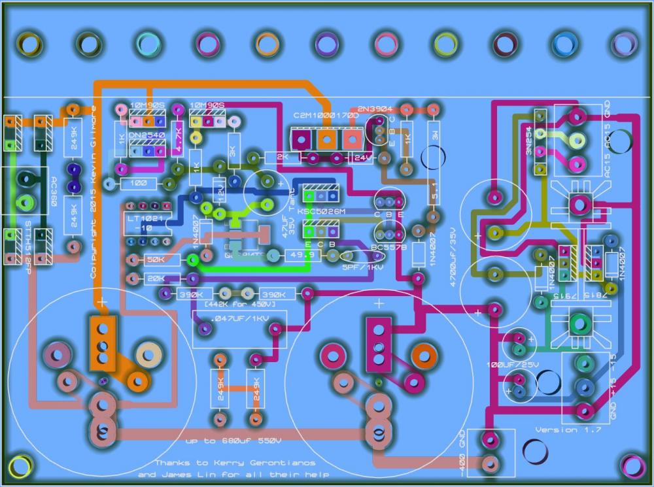This screenshot has height=487, width=654.
Task: Click the 50K resistor body
Action: coord(156,260)
